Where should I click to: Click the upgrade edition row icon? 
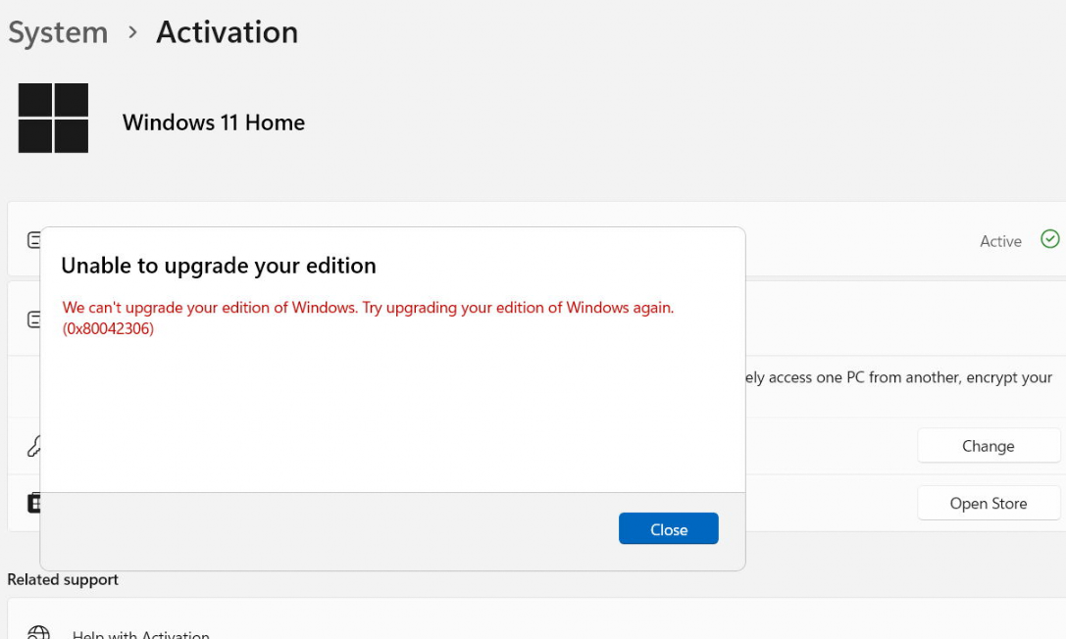coord(33,319)
